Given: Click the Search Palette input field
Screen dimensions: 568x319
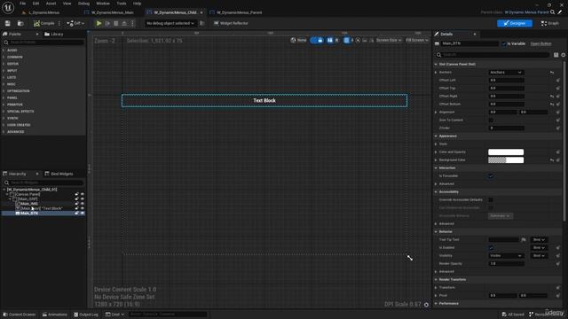Looking at the screenshot, I should (43, 43).
